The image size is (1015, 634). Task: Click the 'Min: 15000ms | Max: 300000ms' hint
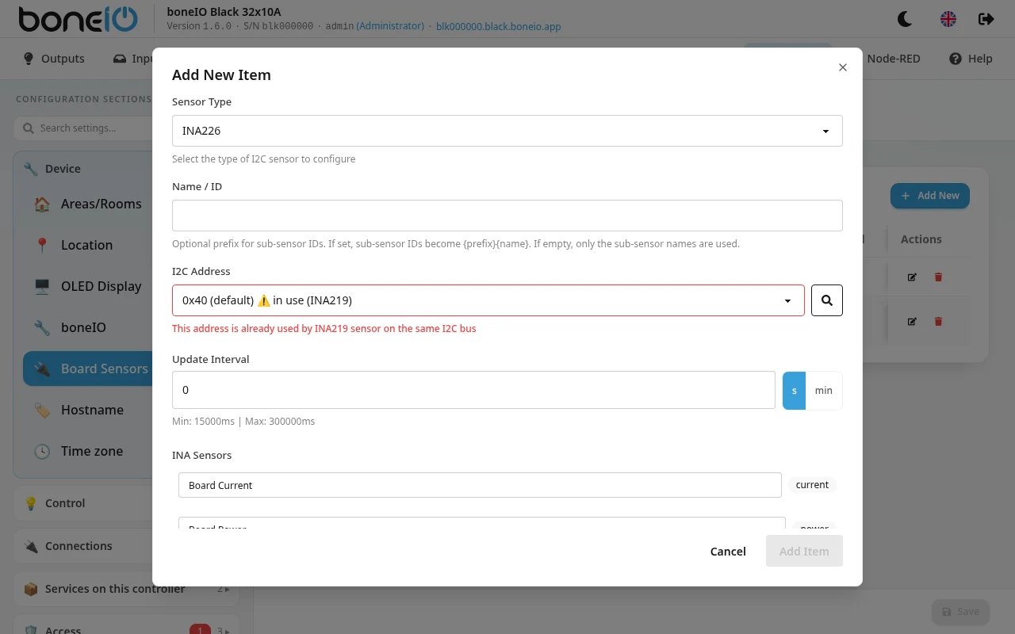pyautogui.click(x=243, y=422)
